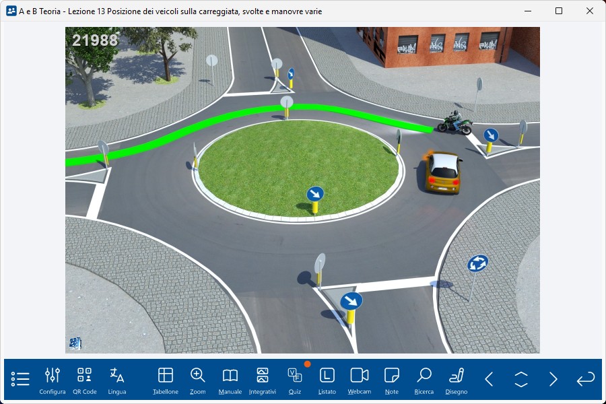Open the list menu icon in toolbar
The height and width of the screenshot is (404, 606).
tap(20, 379)
